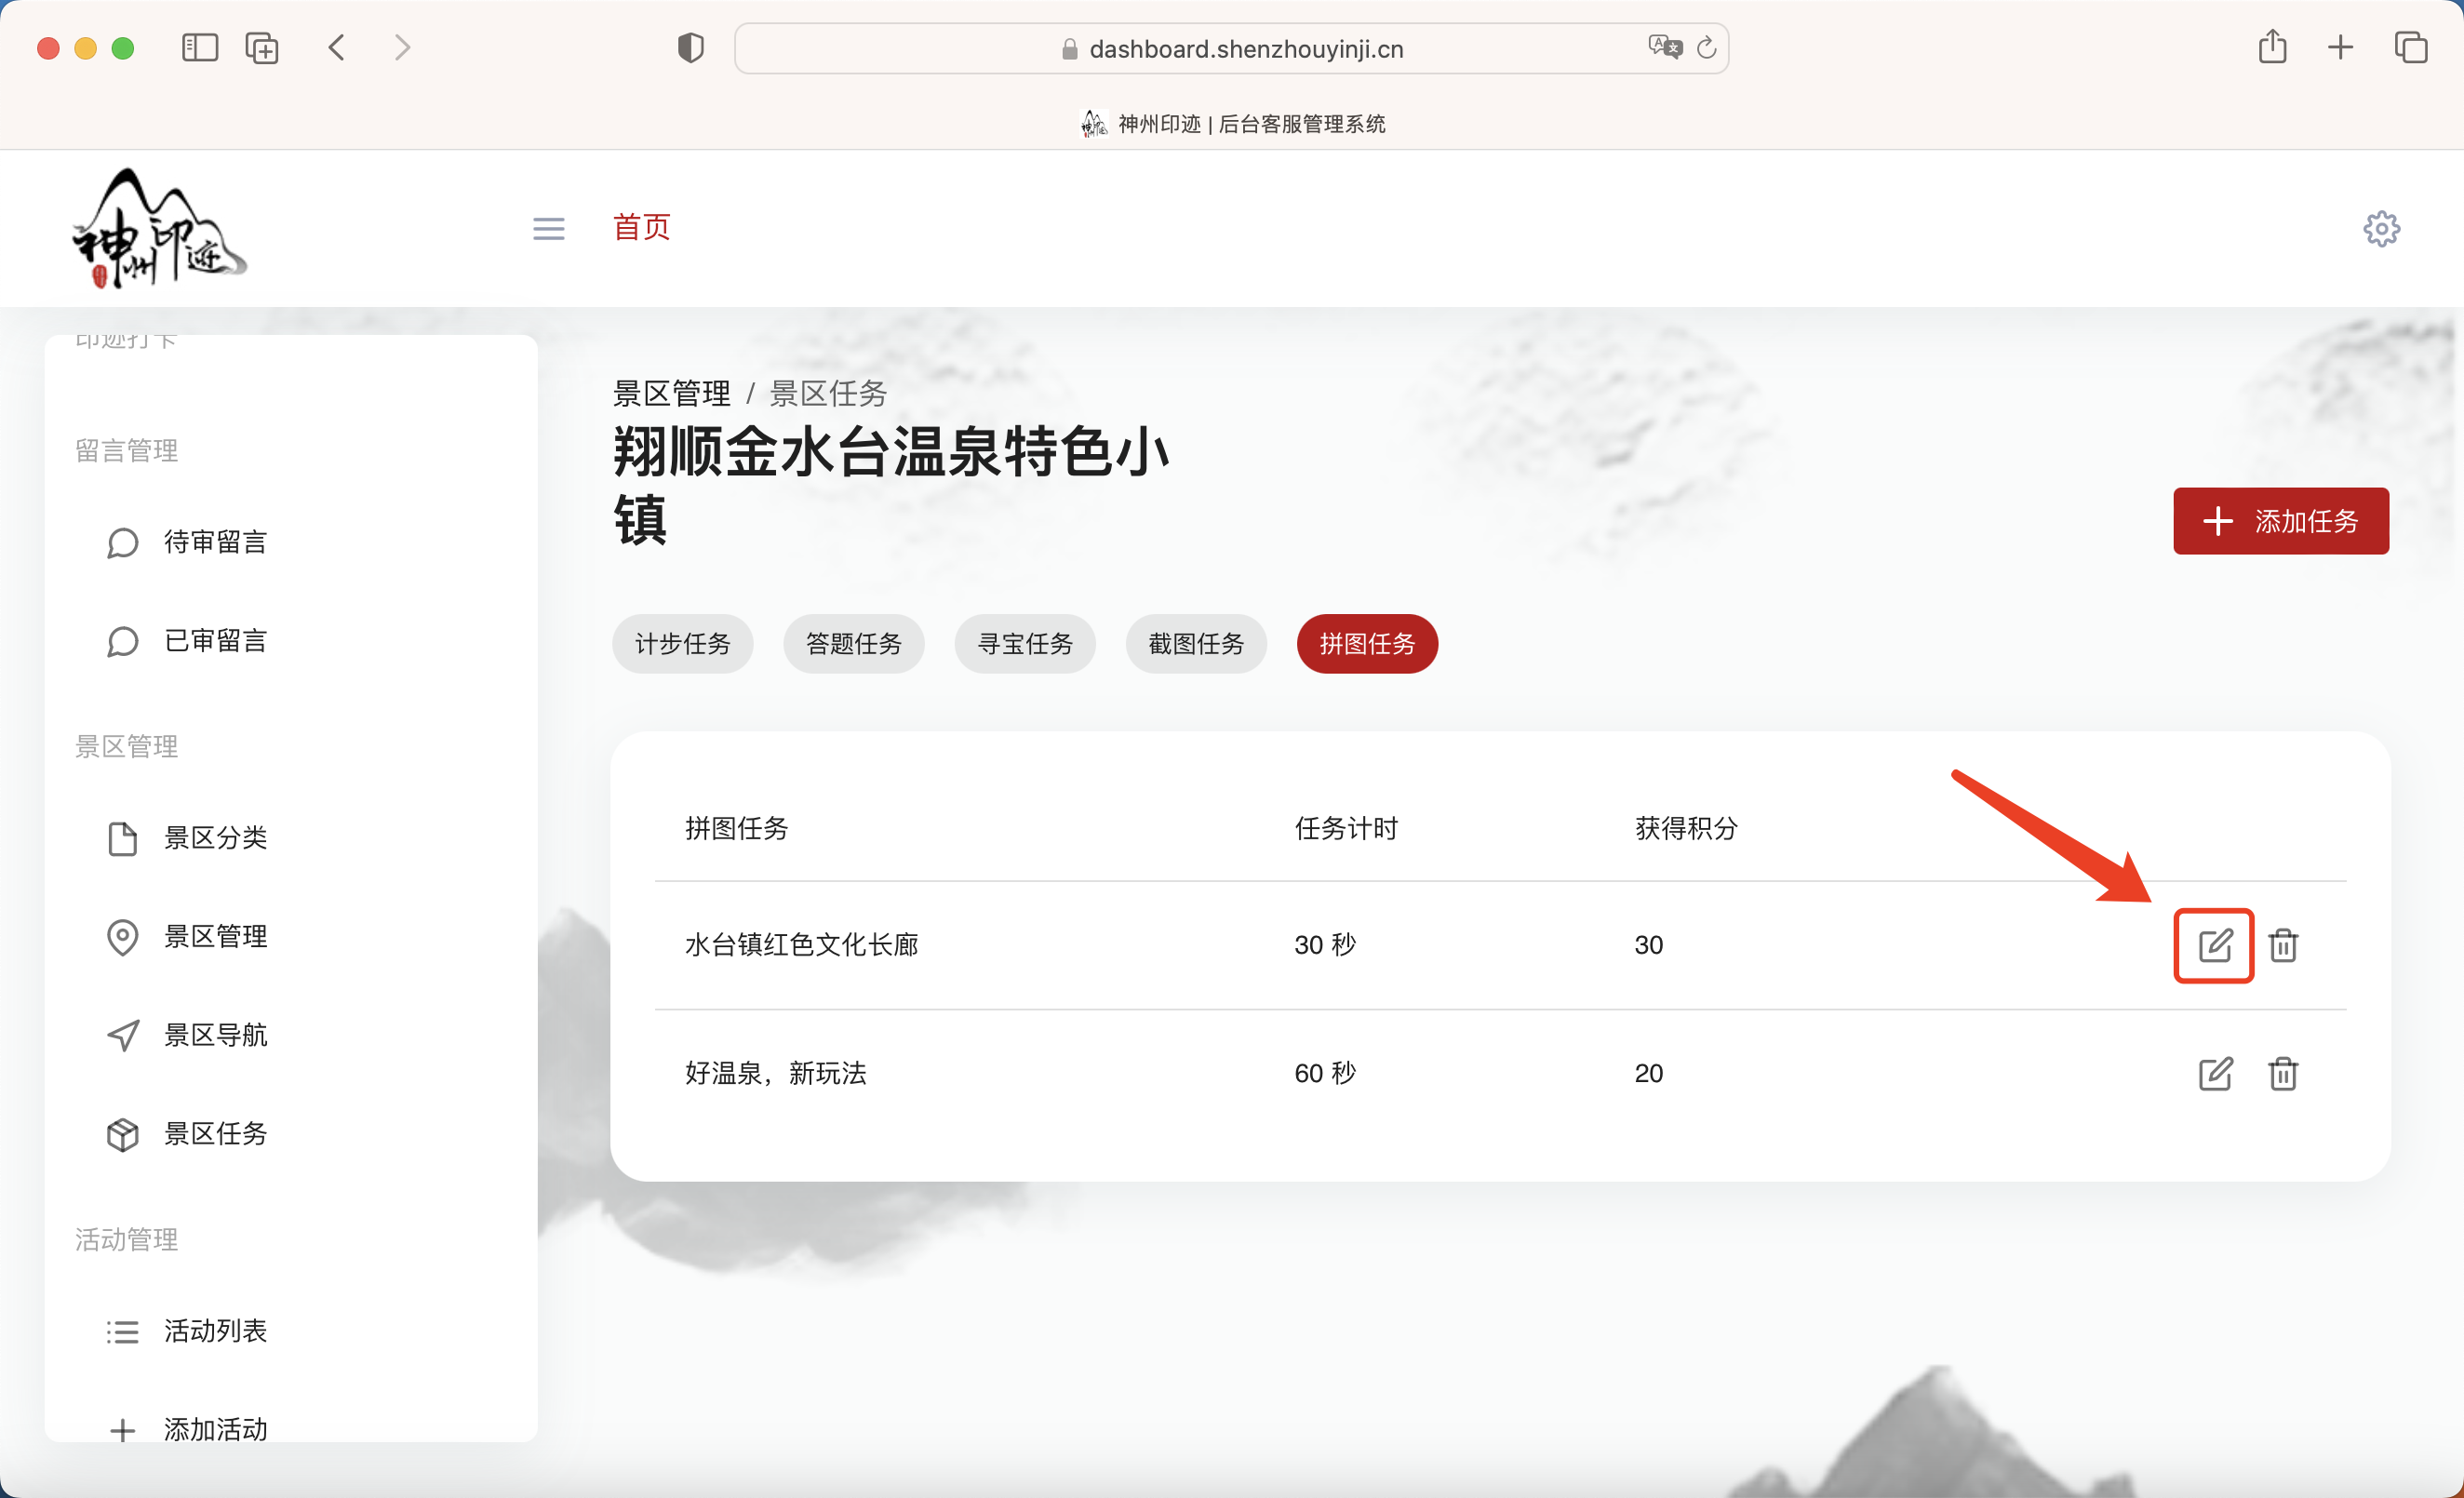Open 景区管理 scenic area management
Image resolution: width=2464 pixels, height=1498 pixels.
[215, 937]
